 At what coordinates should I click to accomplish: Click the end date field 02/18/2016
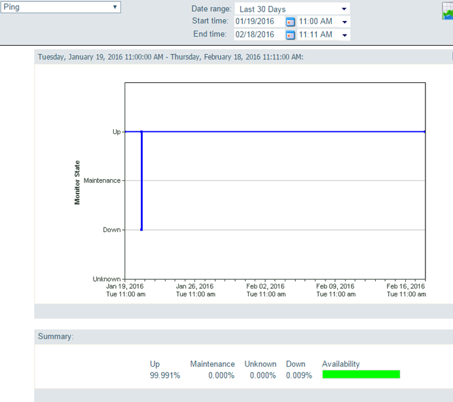click(259, 35)
